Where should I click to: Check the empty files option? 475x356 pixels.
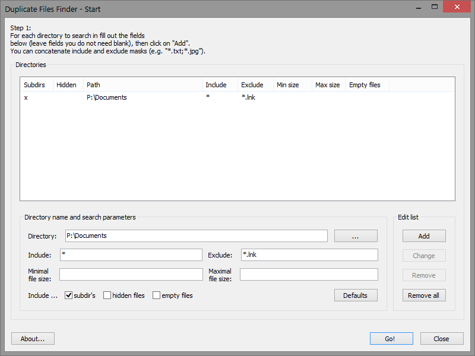point(157,295)
